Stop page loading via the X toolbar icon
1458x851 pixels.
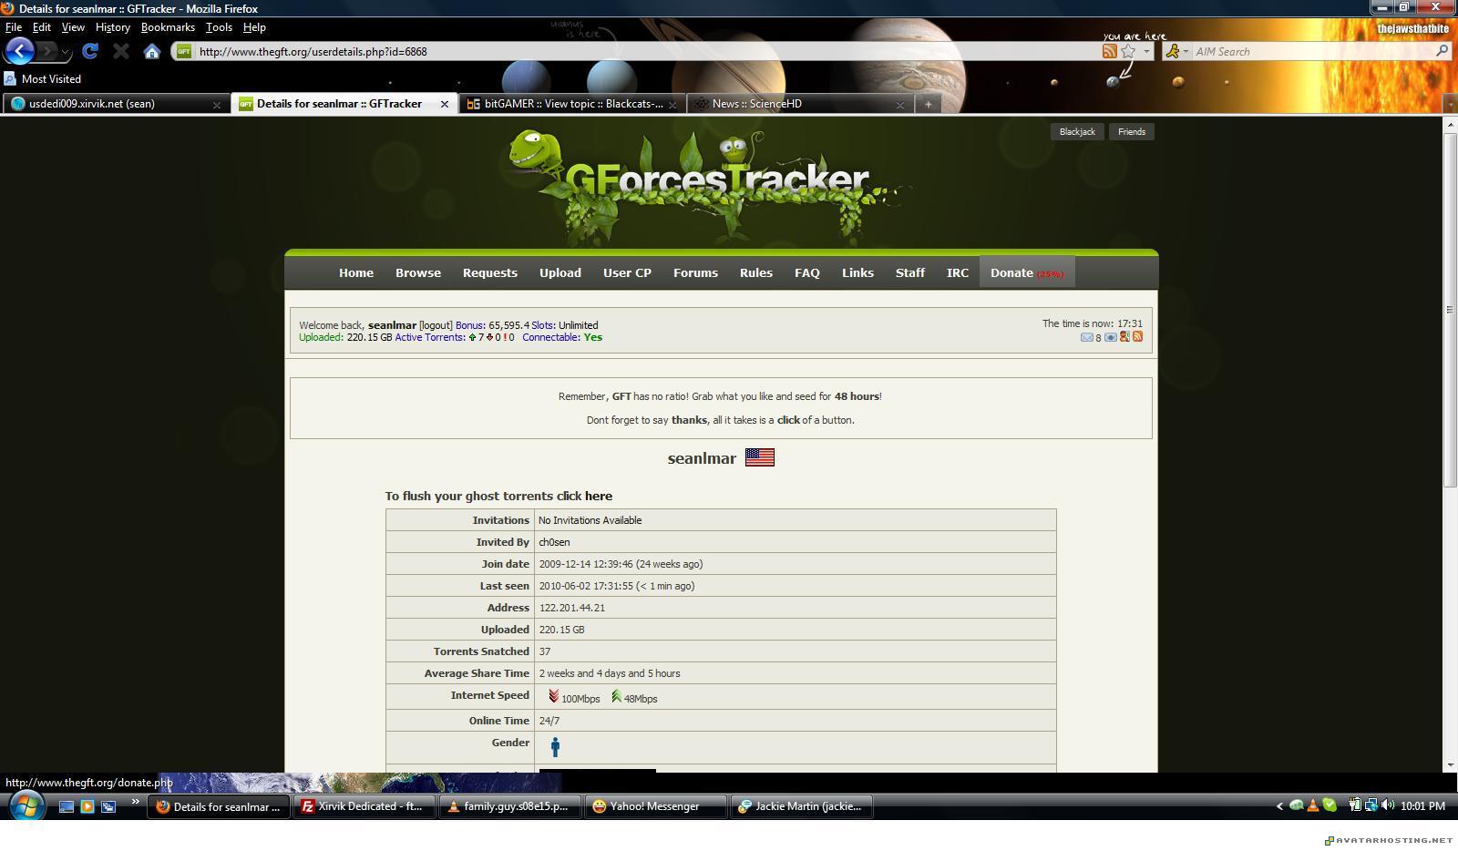tap(120, 51)
